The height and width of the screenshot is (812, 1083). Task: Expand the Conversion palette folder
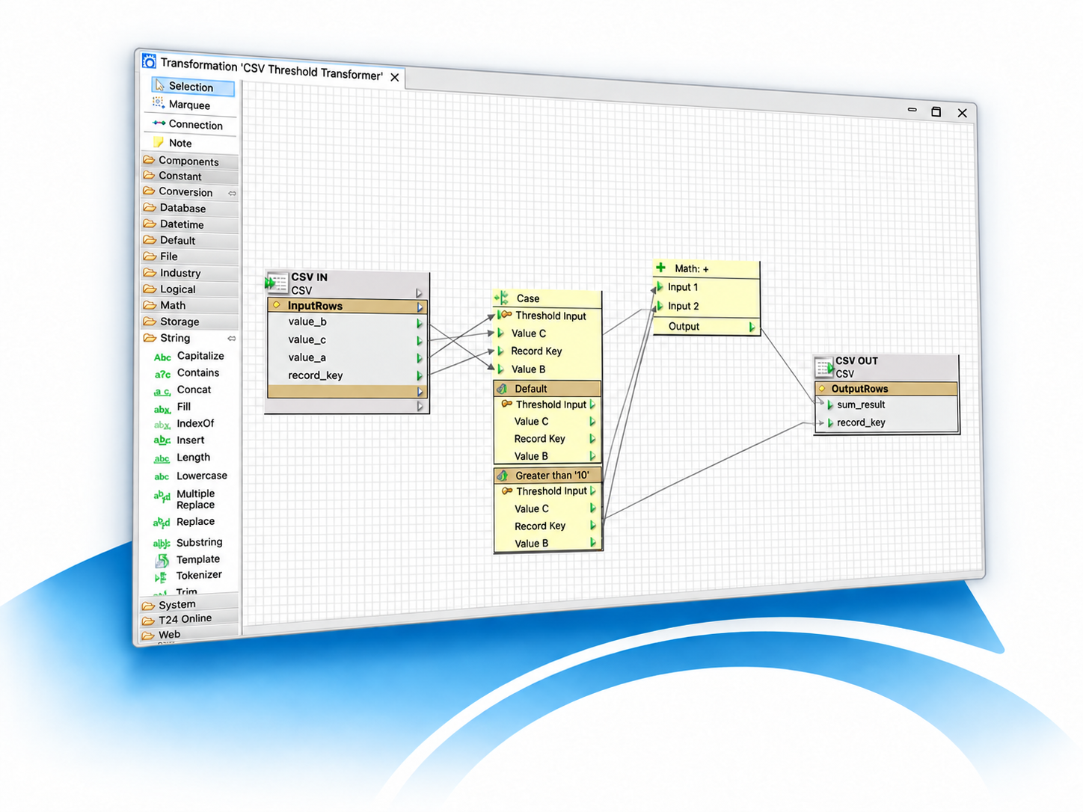click(x=189, y=192)
